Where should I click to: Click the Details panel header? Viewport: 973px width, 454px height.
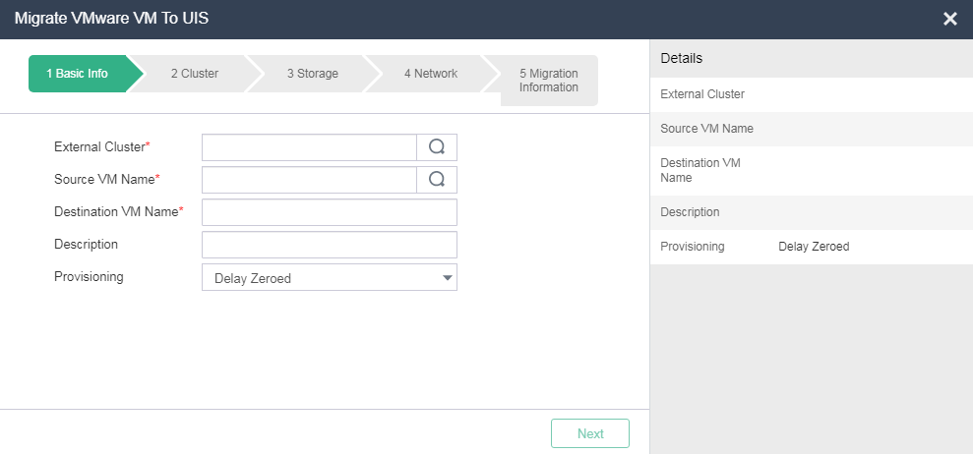pyautogui.click(x=812, y=58)
